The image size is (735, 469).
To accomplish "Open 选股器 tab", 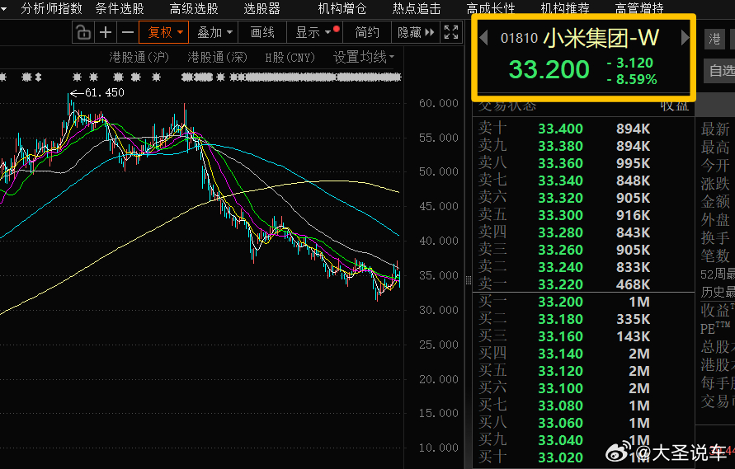I will pyautogui.click(x=262, y=8).
